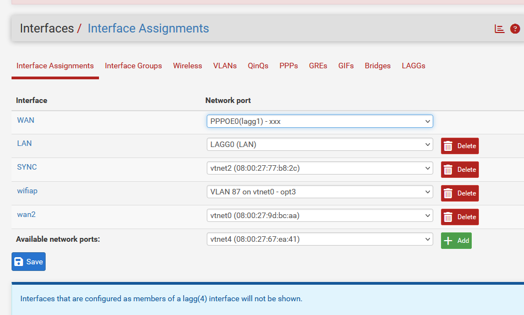Delete the wan2 interface assignment

[460, 217]
